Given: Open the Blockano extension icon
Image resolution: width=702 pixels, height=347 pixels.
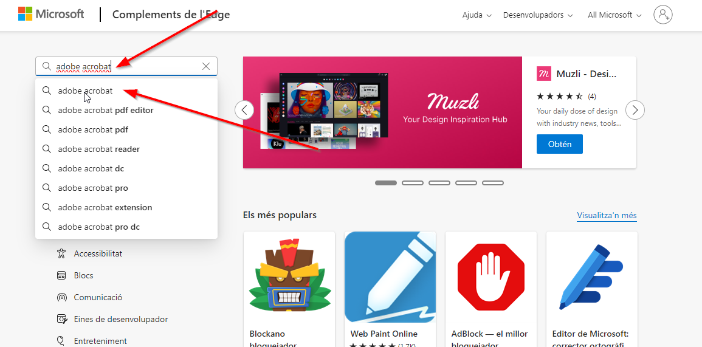Looking at the screenshot, I should [x=289, y=277].
